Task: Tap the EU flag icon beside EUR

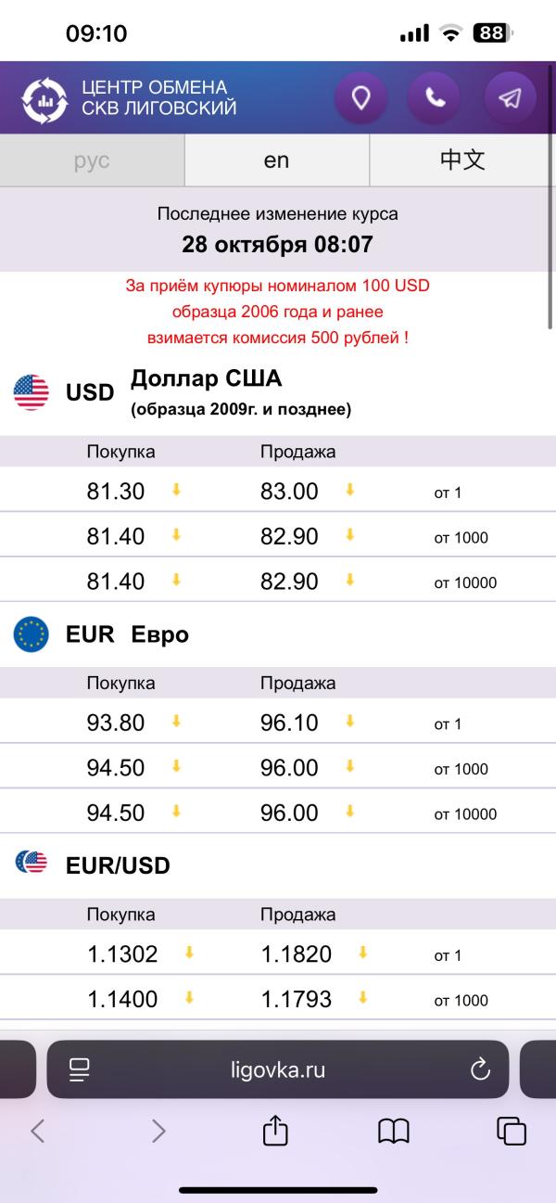Action: point(31,634)
